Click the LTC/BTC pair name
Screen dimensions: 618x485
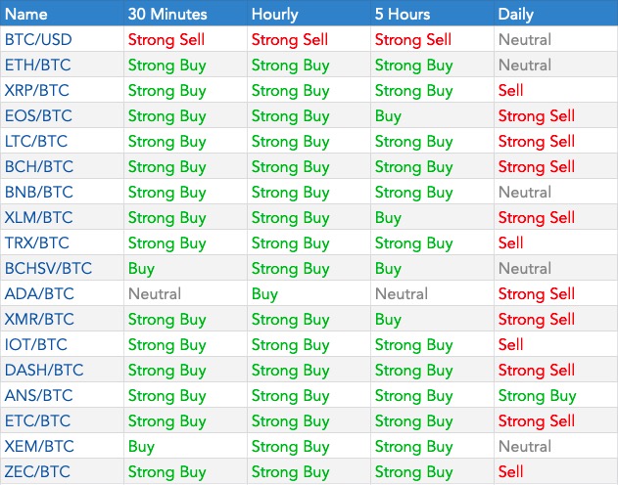tap(37, 142)
